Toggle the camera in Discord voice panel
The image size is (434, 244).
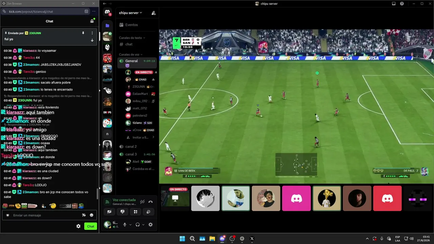[109, 212]
